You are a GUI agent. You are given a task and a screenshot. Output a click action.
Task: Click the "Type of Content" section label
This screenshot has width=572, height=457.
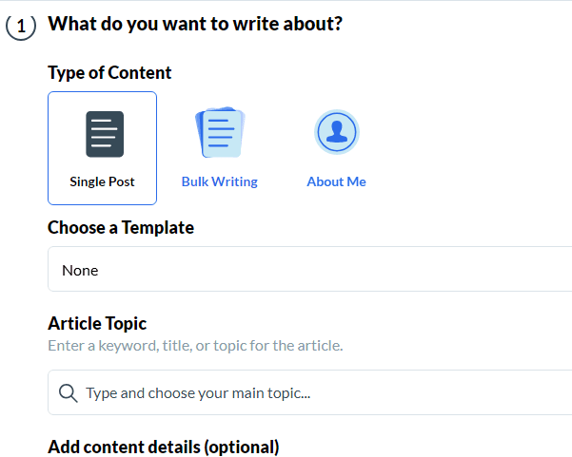[109, 72]
